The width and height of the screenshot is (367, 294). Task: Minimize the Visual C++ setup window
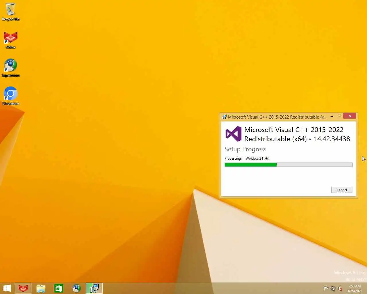click(x=332, y=116)
